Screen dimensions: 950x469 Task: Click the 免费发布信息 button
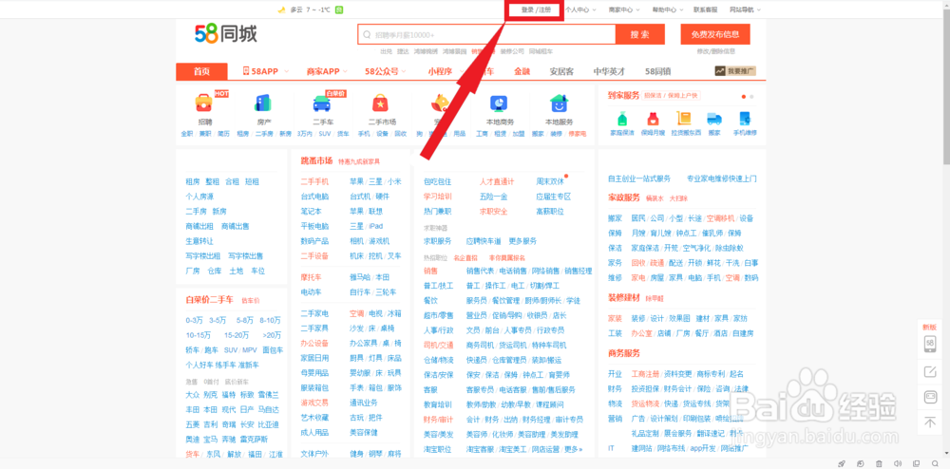[715, 34]
